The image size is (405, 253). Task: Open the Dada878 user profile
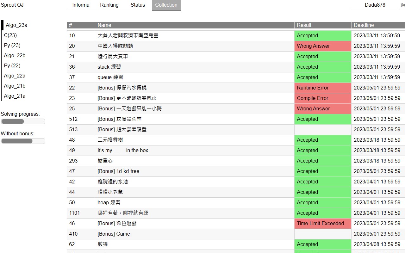tap(375, 5)
